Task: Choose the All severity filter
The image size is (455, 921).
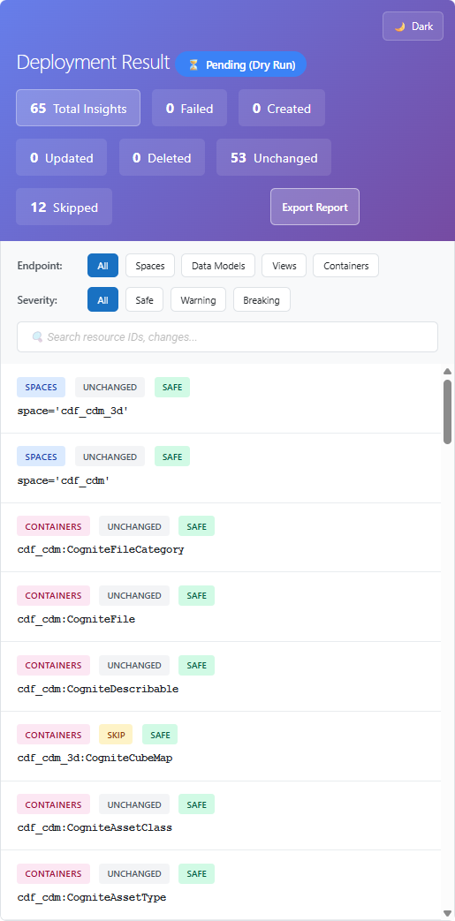Action: click(102, 299)
